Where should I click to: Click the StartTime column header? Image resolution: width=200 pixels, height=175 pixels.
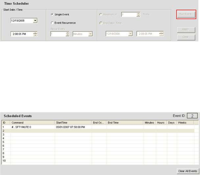tap(73, 123)
